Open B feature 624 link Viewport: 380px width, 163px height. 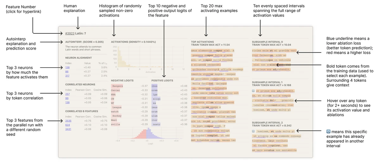tap(67, 125)
